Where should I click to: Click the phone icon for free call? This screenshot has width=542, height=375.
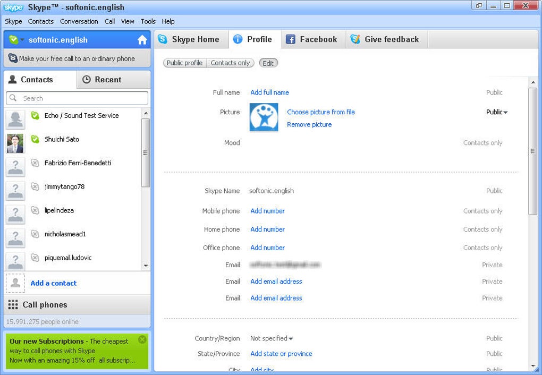point(13,58)
